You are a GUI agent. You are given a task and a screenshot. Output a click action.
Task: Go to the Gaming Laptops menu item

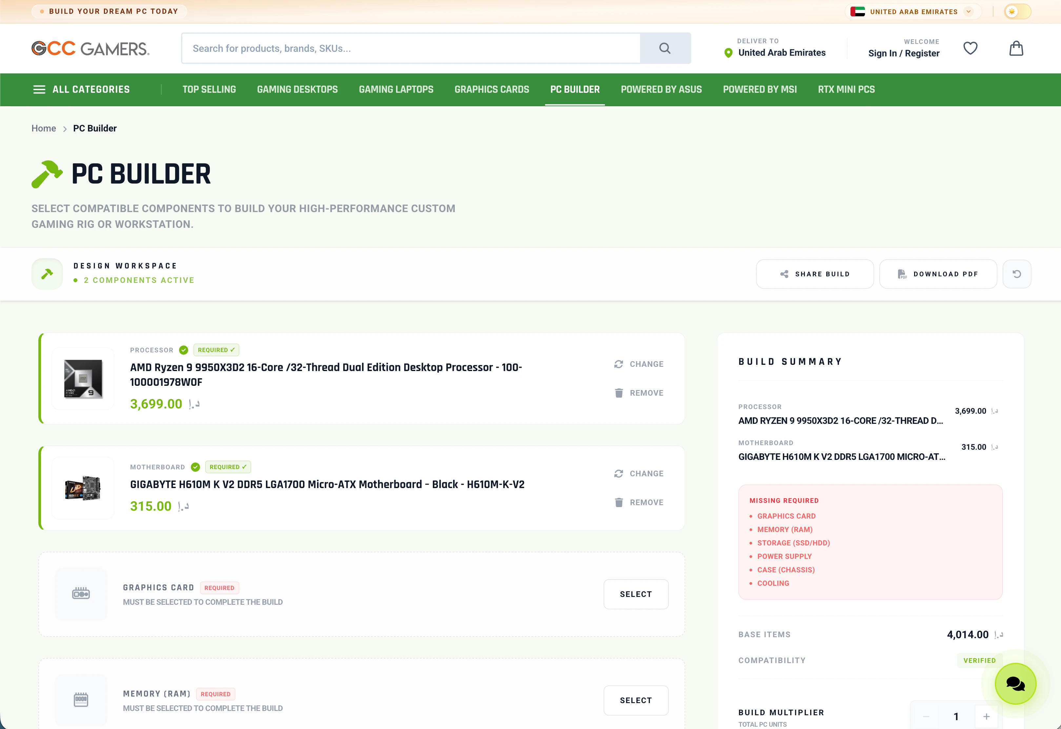[x=396, y=89]
